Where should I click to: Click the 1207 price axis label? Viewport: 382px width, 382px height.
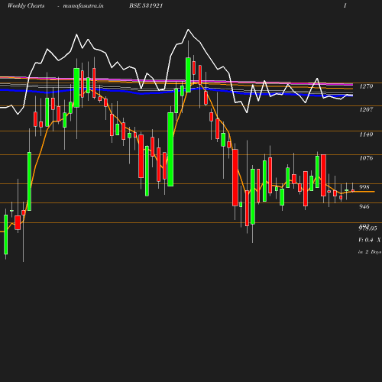366,109
